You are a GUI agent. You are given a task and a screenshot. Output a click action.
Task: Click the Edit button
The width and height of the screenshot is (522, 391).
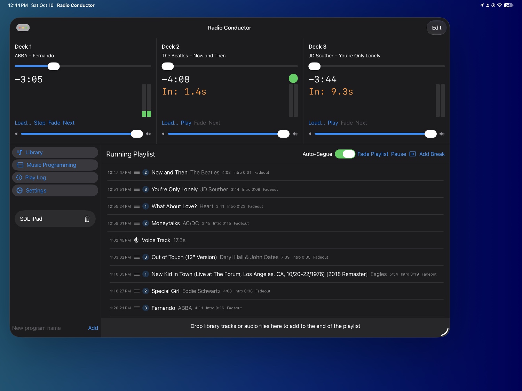(x=436, y=28)
